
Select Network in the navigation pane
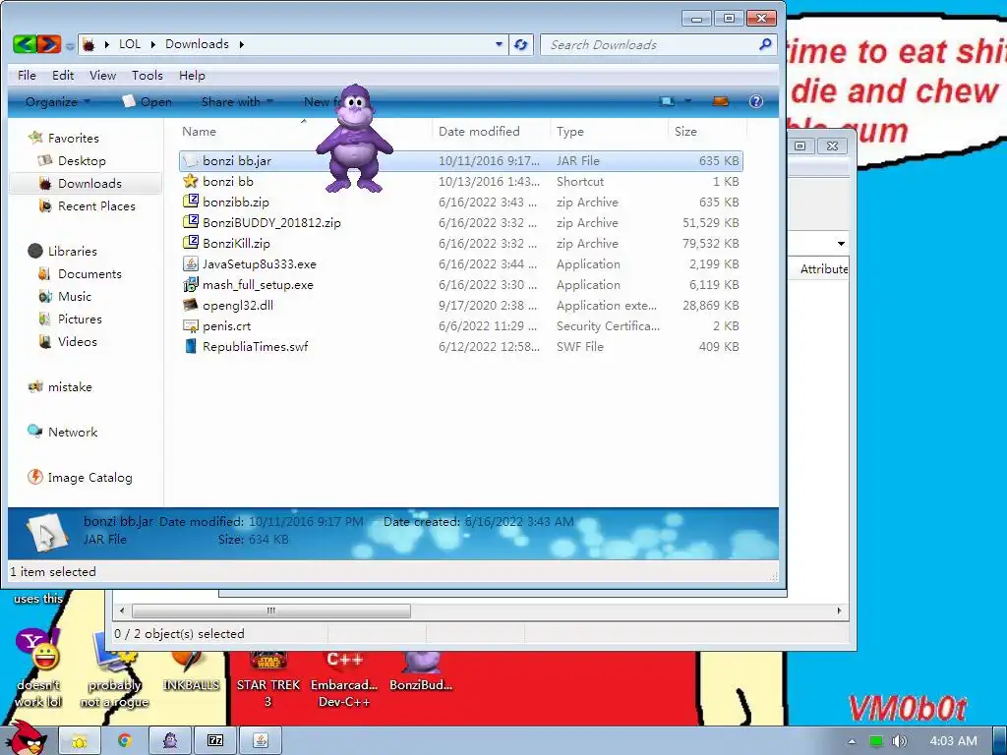point(73,433)
